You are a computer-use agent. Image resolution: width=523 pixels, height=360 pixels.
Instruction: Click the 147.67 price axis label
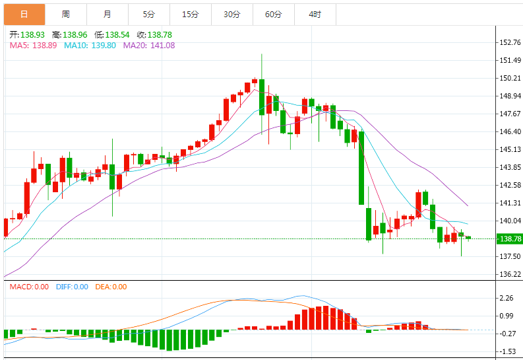tap(510, 114)
